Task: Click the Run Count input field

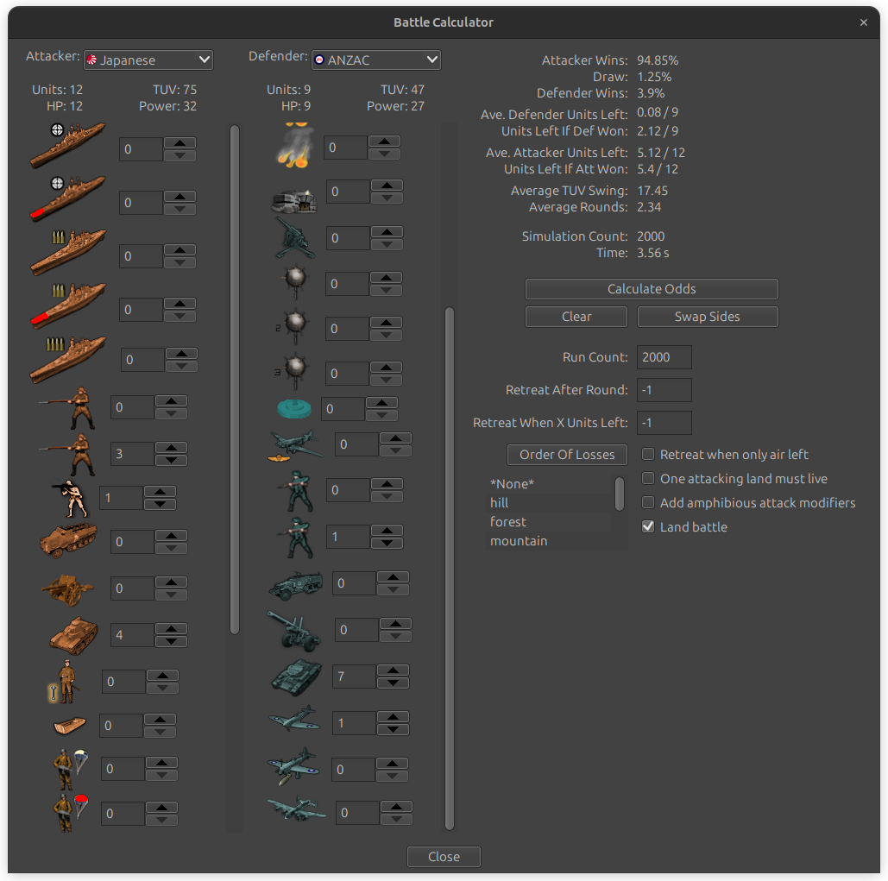Action: point(664,357)
